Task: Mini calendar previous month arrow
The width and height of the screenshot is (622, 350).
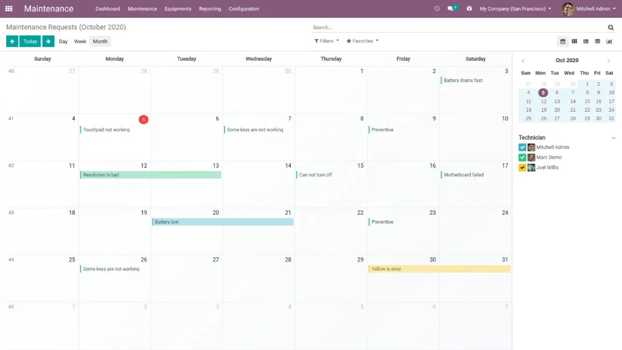Action: (523, 61)
